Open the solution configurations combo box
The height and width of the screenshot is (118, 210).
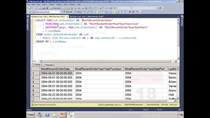coord(124,8)
